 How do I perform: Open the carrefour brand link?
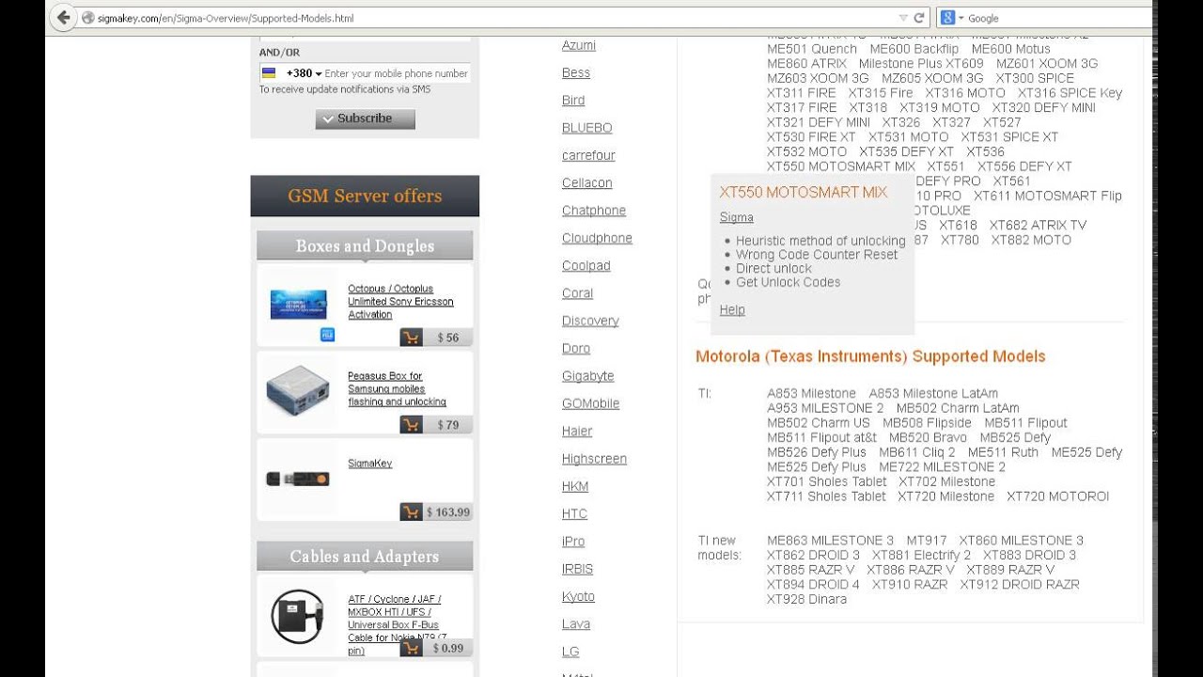[x=588, y=155]
